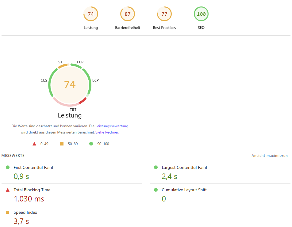The width and height of the screenshot is (292, 227).
Task: Click the Barrierefreiheit gauge showing 87
Action: (127, 14)
